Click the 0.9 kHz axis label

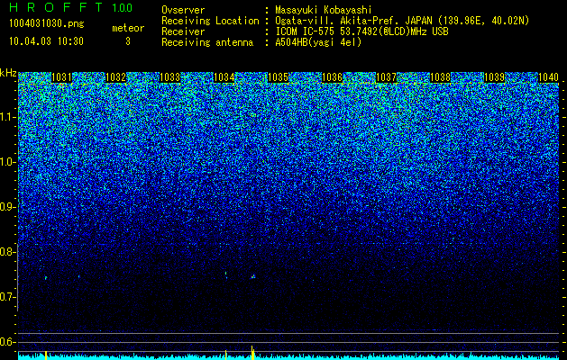[x=7, y=207]
